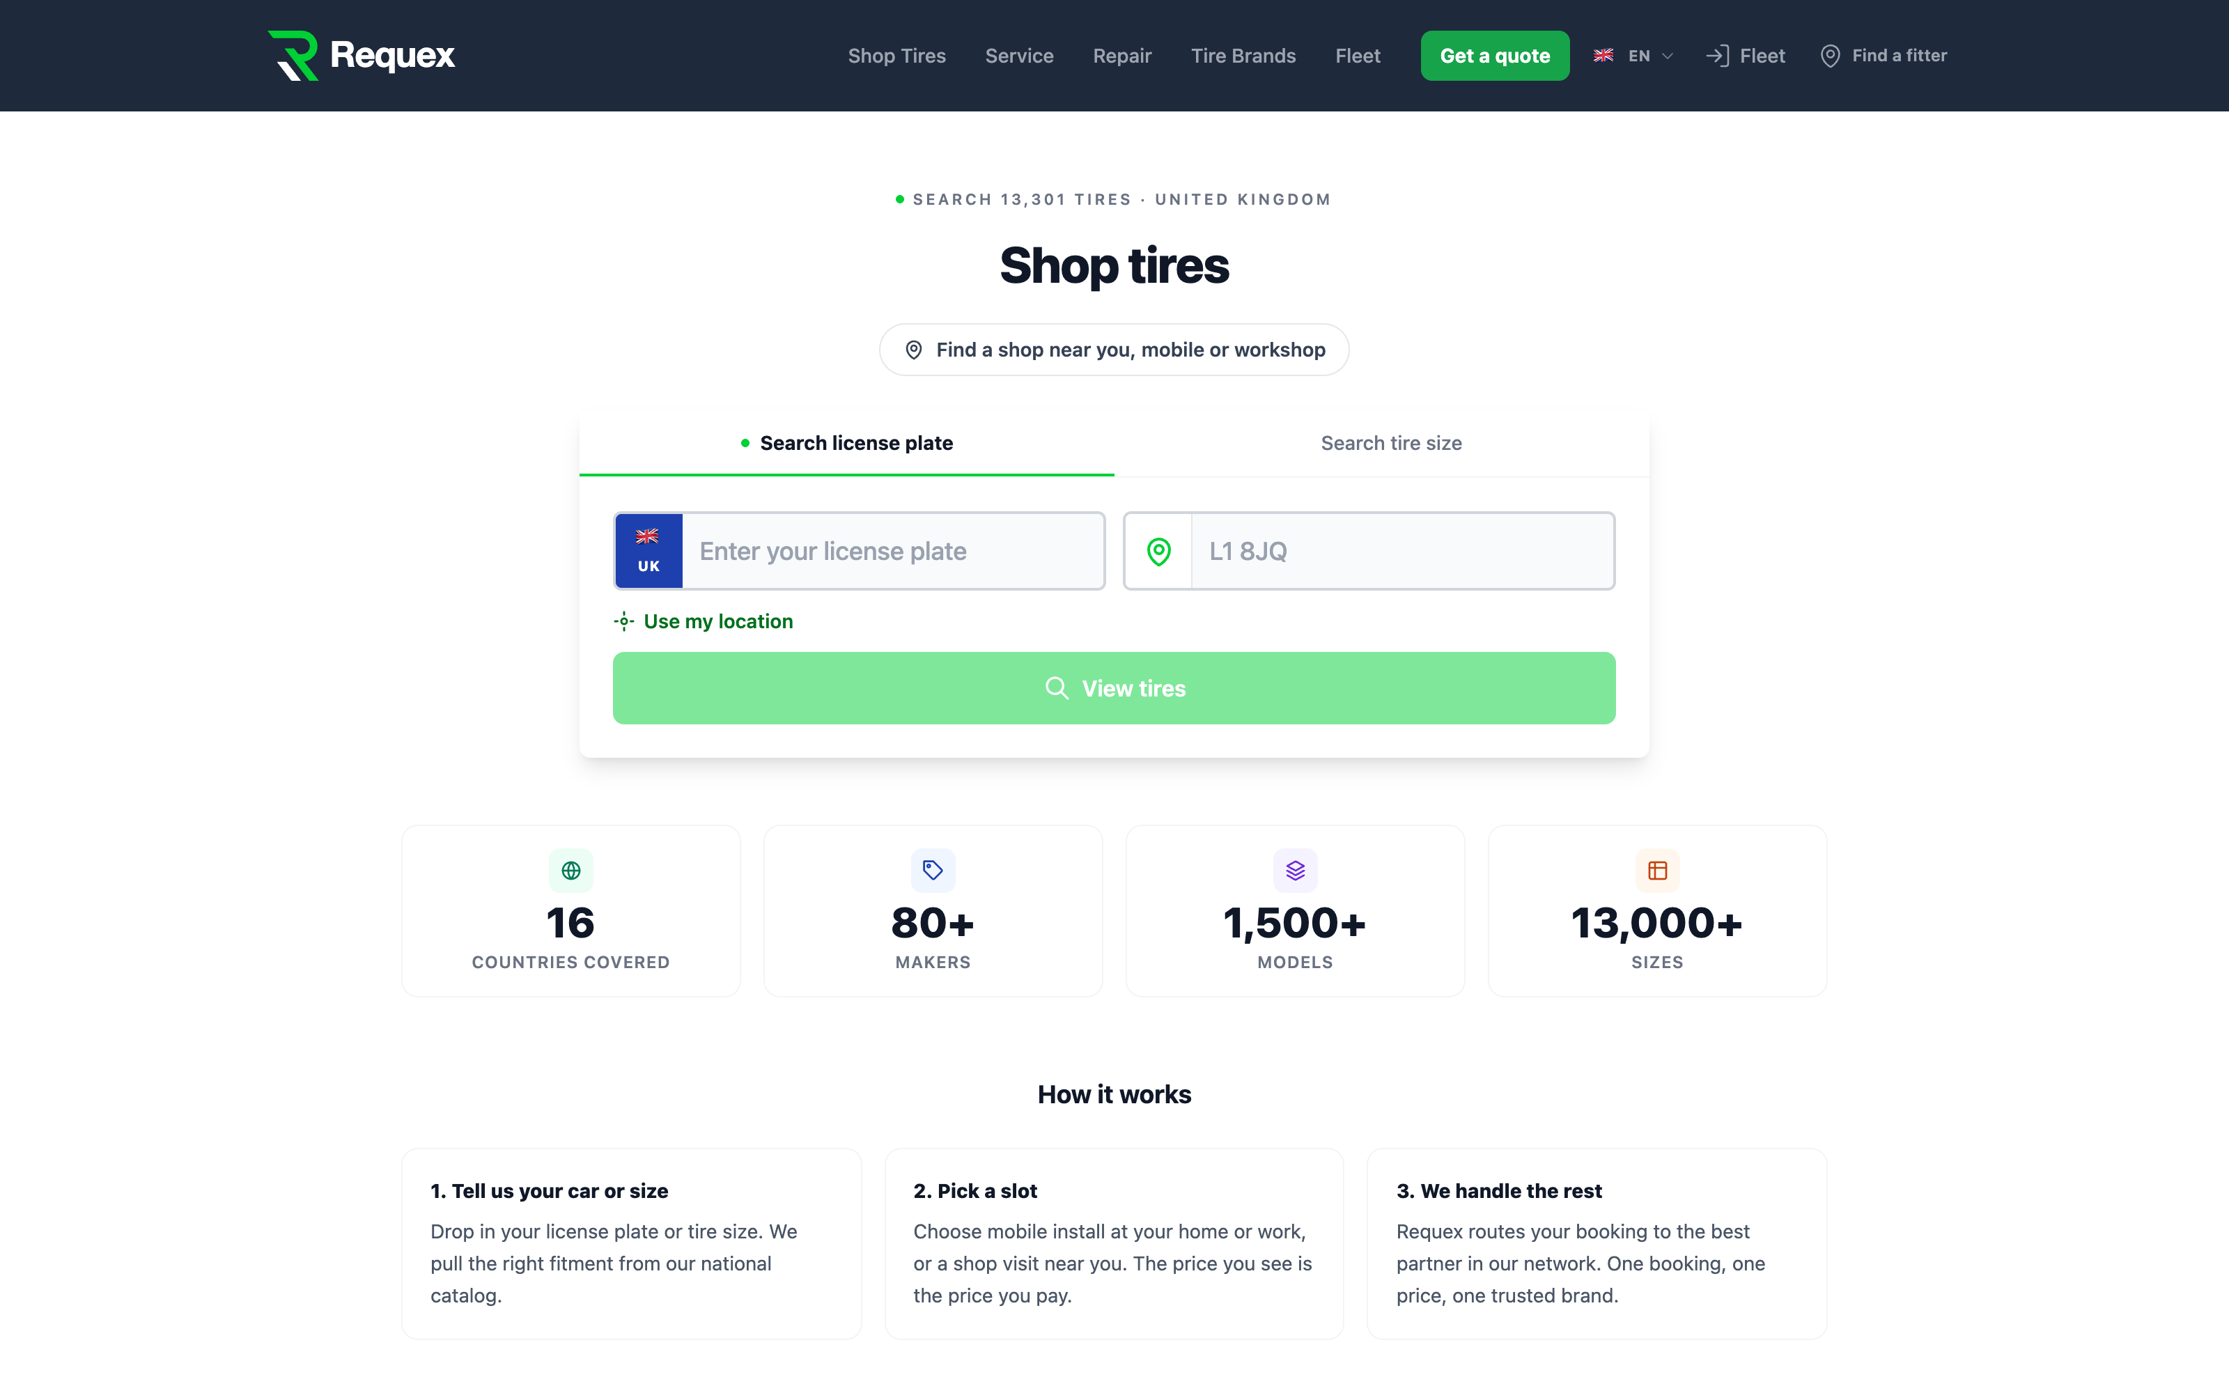Click 'SEARCH 13,301 TIRES · UNITED KINGDOM' text

1122,200
